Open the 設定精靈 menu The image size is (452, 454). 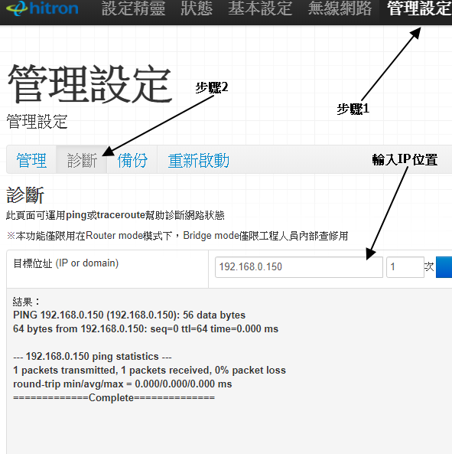coord(133,8)
